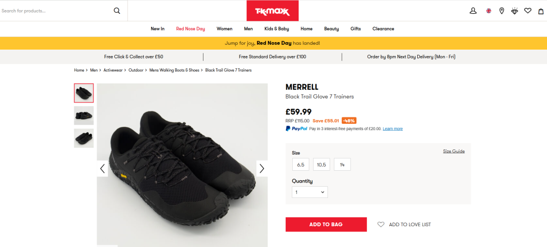The width and height of the screenshot is (547, 247).
Task: Show previous product image with left arrow
Action: [103, 169]
